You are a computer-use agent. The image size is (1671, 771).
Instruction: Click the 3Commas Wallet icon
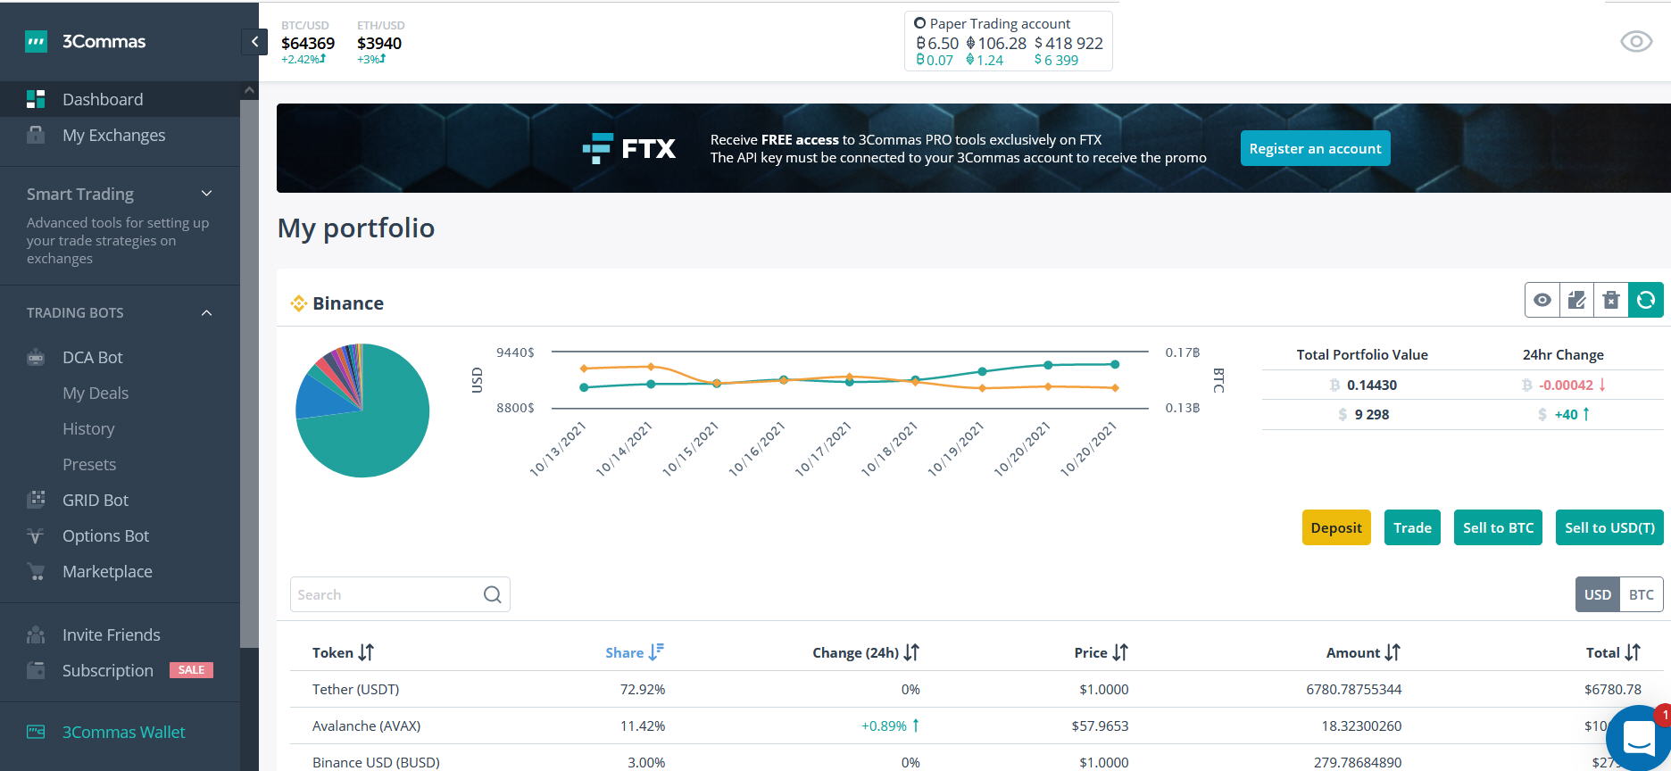coord(36,732)
